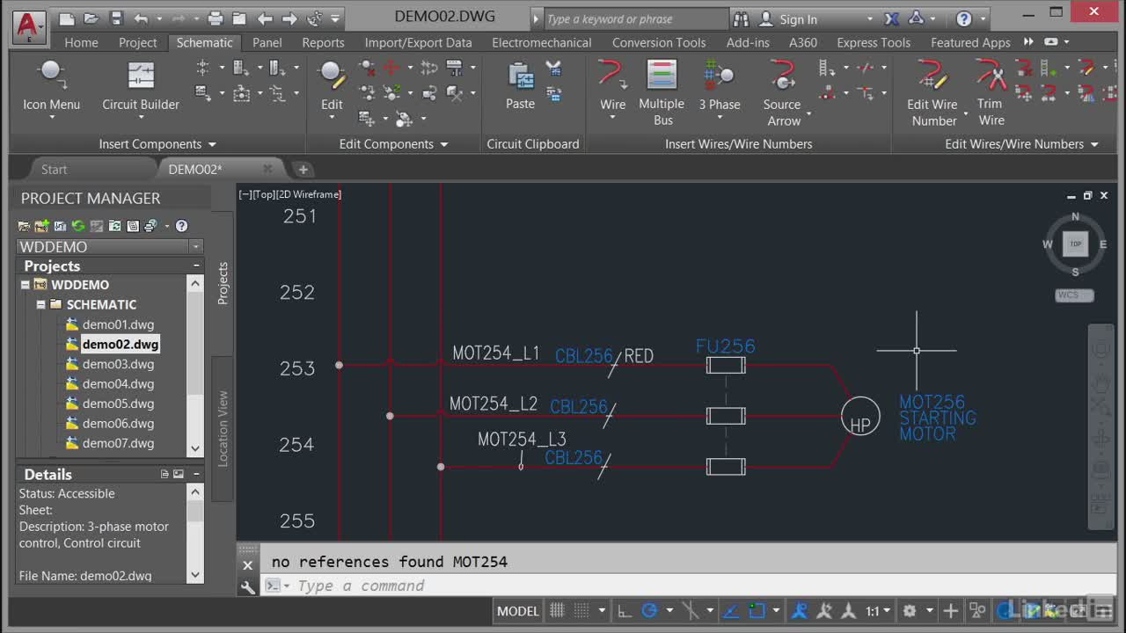The height and width of the screenshot is (633, 1126).
Task: Click the Edit component tool
Action: point(332,88)
